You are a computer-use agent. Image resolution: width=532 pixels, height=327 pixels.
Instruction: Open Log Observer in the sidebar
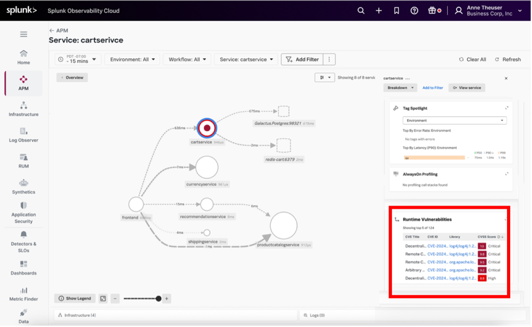pos(23,135)
